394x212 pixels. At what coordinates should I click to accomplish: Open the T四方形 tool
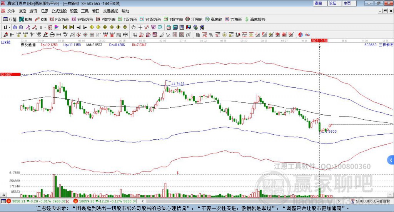(128, 19)
